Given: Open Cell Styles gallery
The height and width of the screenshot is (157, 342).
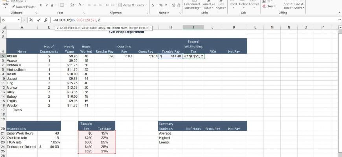Looking at the screenshot, I should [x=221, y=5].
